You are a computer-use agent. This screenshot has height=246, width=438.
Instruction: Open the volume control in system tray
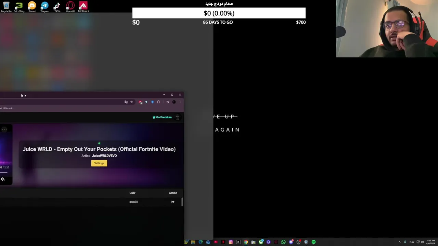(422, 242)
